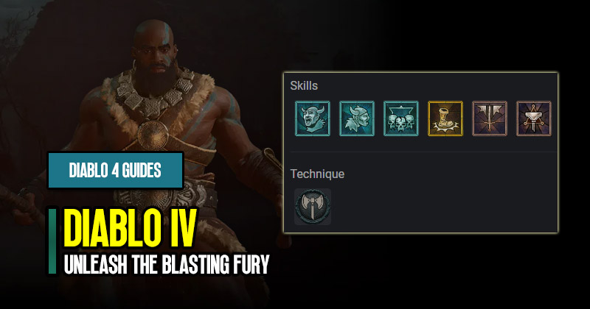
Task: Select the gold-framed stomping boot skill
Action: (x=445, y=118)
